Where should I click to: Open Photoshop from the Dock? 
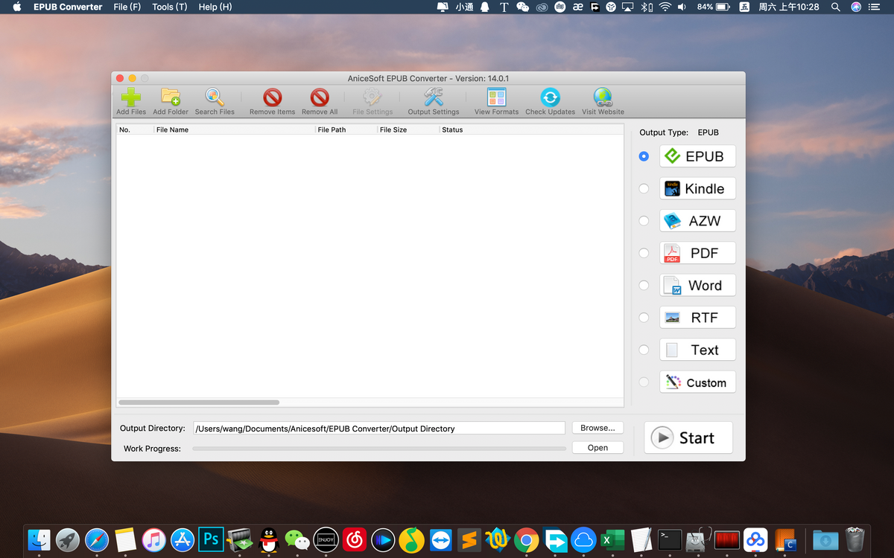click(211, 539)
